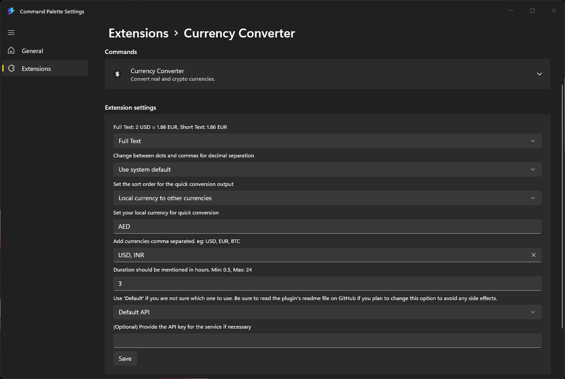Click the Command Palette icon in title bar

tap(11, 11)
